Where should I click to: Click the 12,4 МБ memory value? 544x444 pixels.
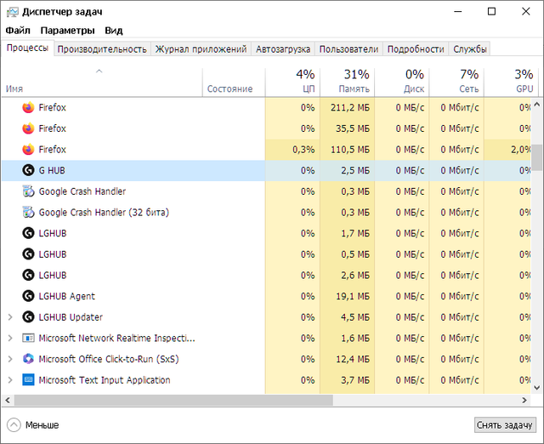[353, 359]
